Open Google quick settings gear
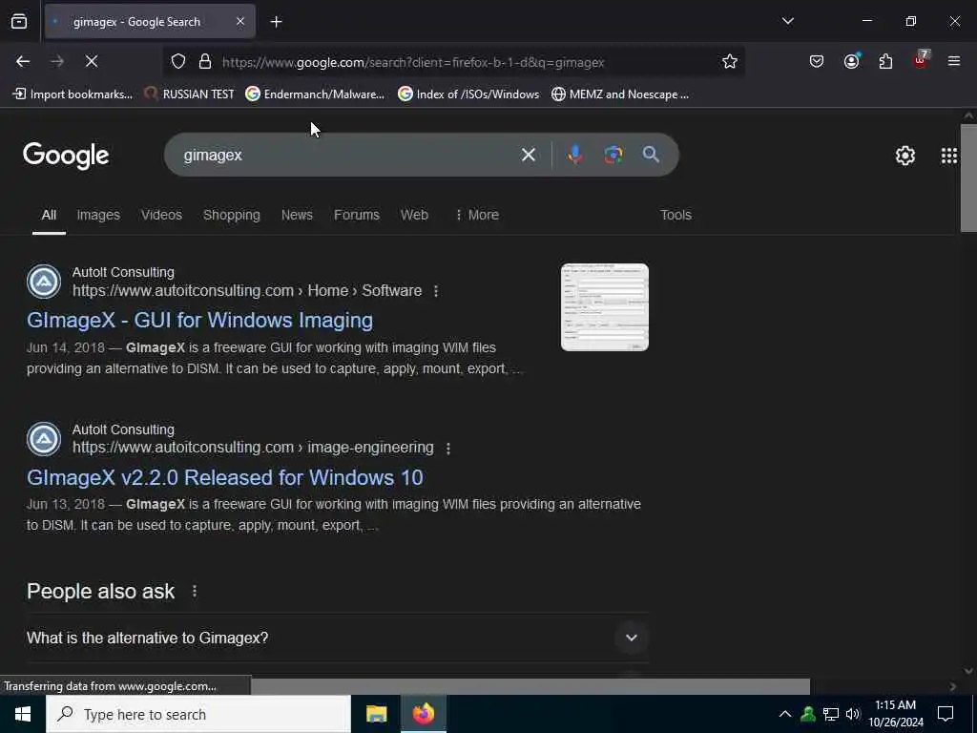The width and height of the screenshot is (977, 733). tap(904, 156)
